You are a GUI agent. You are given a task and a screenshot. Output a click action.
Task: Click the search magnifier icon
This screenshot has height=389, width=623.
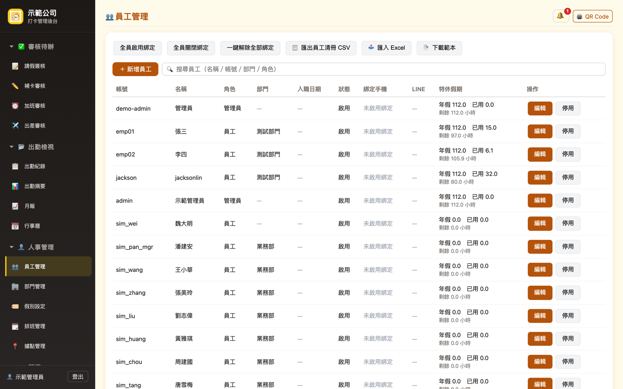pos(170,69)
